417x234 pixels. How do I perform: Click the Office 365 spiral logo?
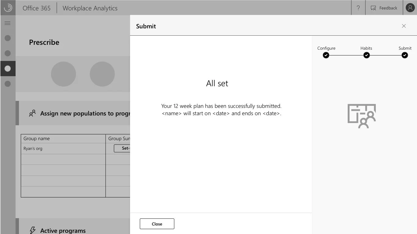coord(7,8)
